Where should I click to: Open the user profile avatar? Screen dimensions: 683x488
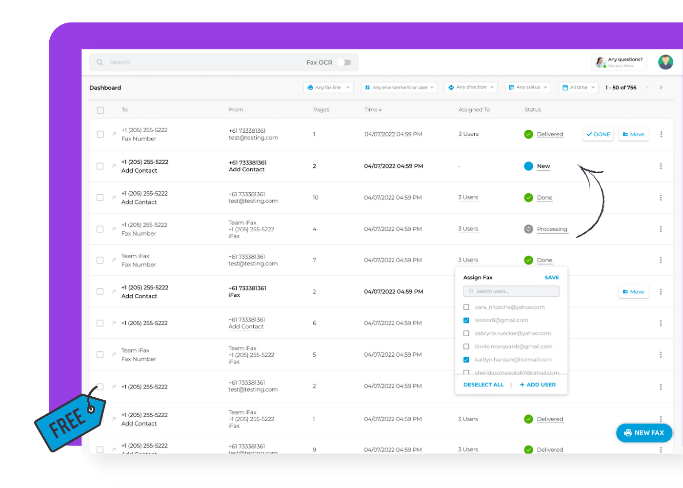tap(665, 62)
